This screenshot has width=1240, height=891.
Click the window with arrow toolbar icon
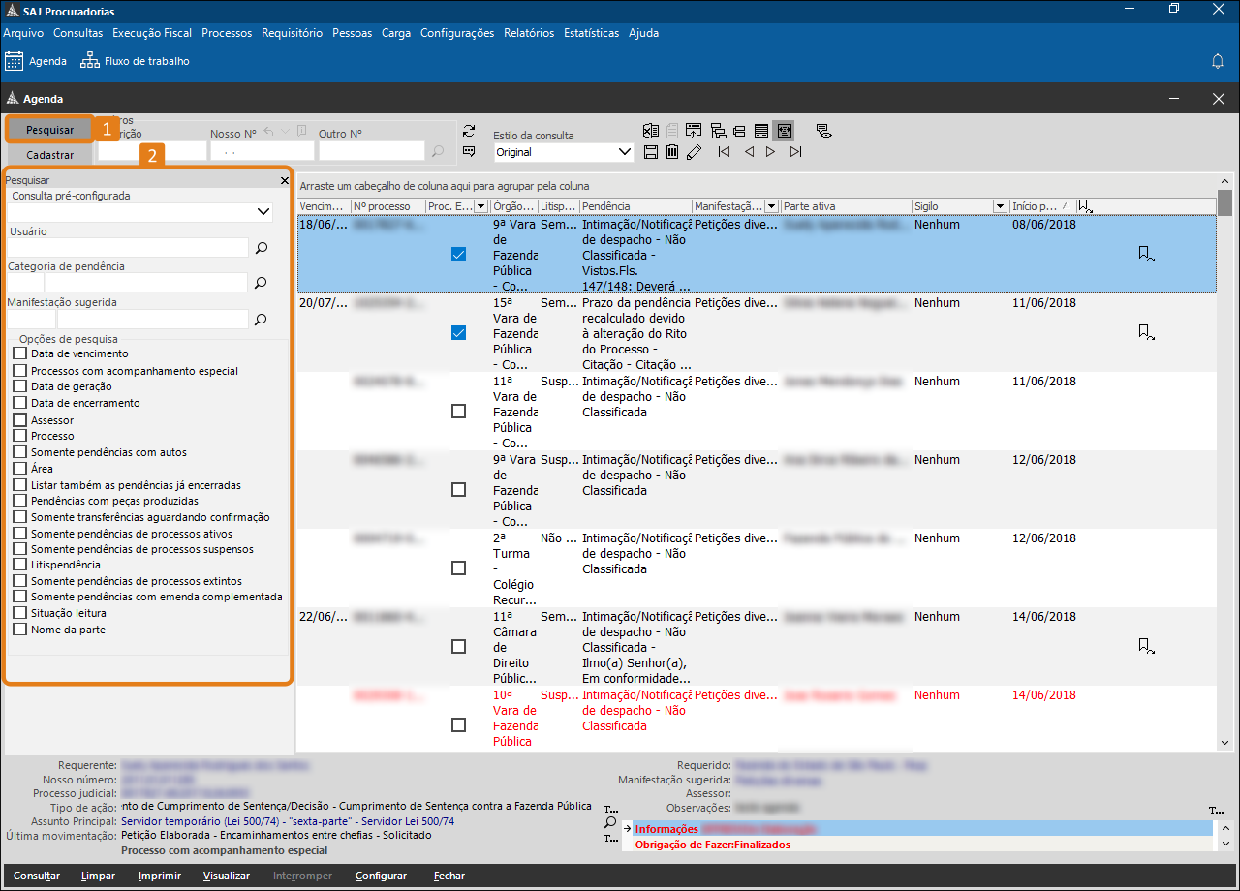pos(694,131)
